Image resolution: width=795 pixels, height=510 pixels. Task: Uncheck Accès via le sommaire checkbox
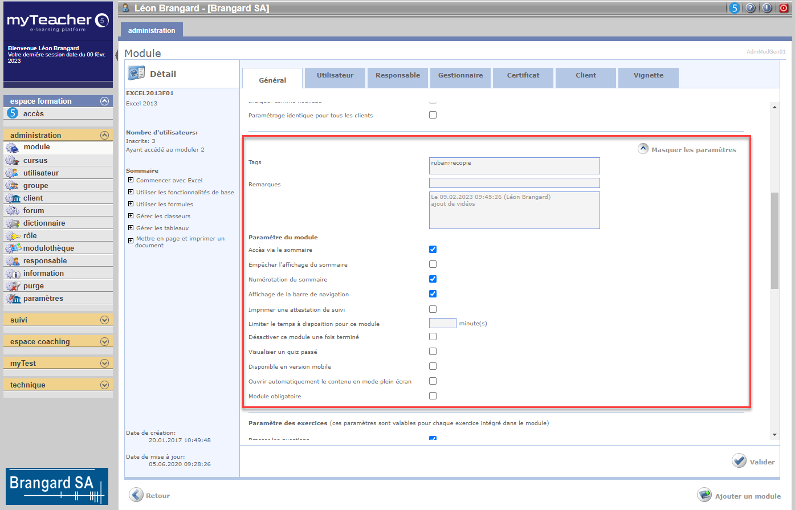tap(433, 250)
